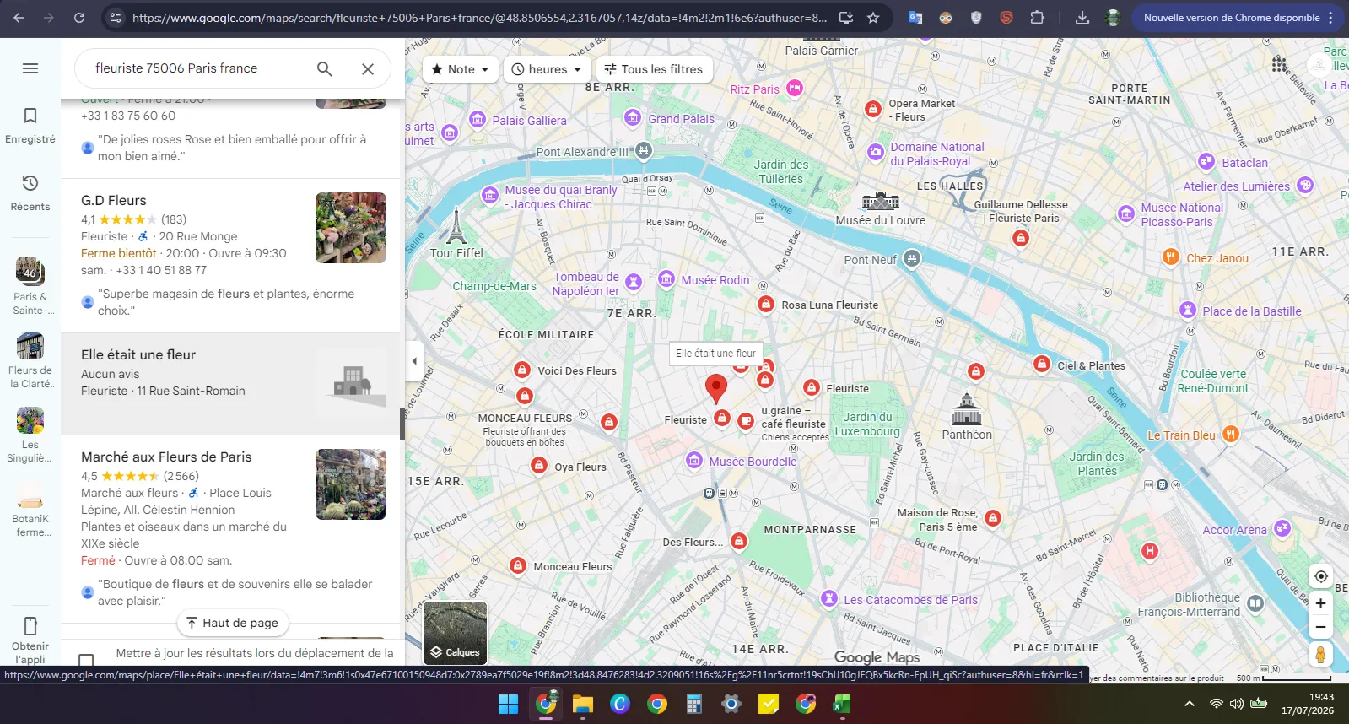The width and height of the screenshot is (1349, 724).
Task: Open the G.D Fleurs result
Action: (x=230, y=255)
